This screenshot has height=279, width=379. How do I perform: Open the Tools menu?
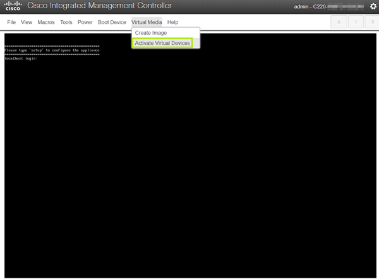pyautogui.click(x=66, y=22)
